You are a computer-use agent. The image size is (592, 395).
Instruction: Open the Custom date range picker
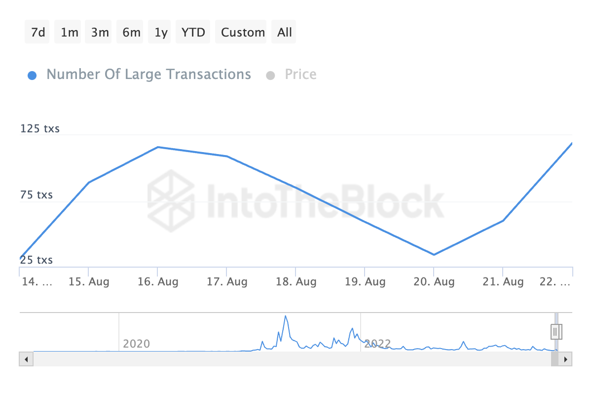coord(243,33)
